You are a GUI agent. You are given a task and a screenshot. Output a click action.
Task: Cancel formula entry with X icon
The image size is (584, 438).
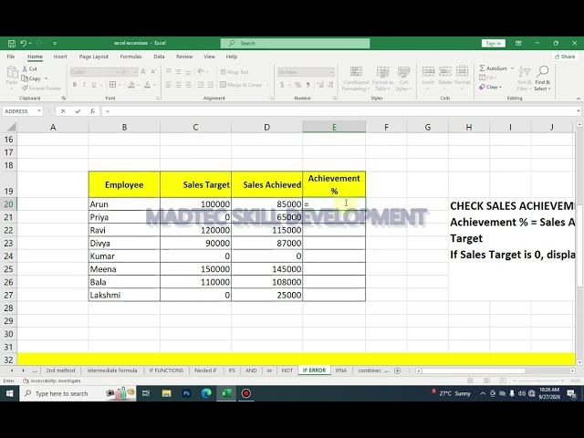coord(63,111)
